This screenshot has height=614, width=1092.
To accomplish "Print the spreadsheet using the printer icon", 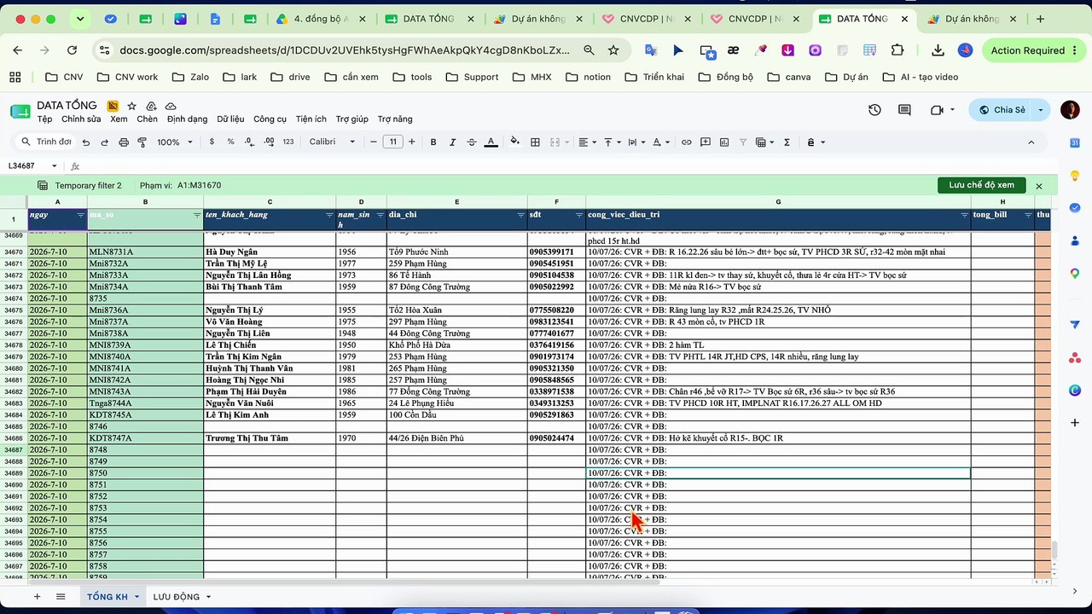I will 124,142.
